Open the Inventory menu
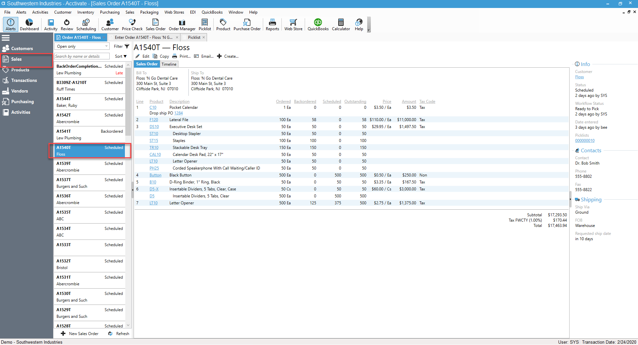Screen dimensions: 638x345 [x=86, y=12]
